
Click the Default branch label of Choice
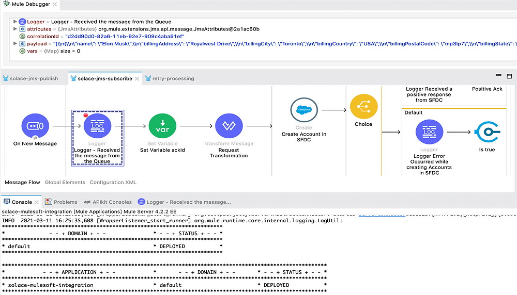coord(414,112)
